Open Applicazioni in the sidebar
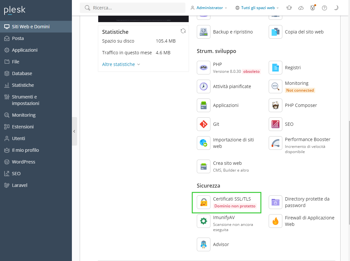The height and width of the screenshot is (261, 350). [x=36, y=50]
